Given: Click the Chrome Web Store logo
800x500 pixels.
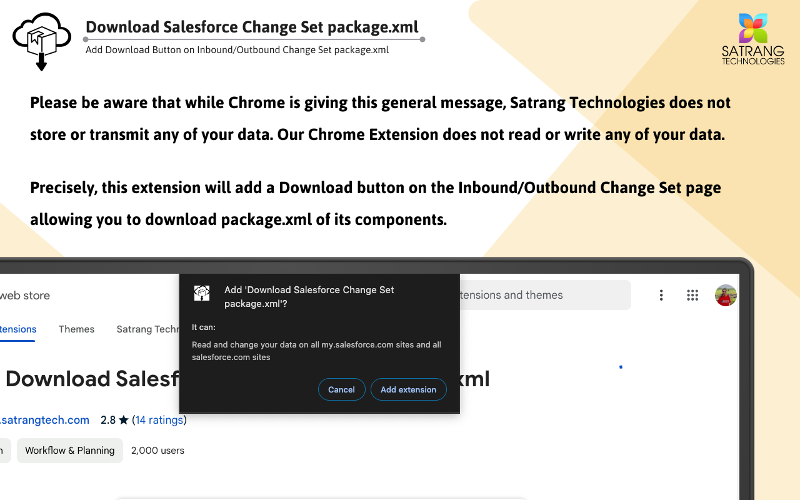Looking at the screenshot, I should [25, 295].
